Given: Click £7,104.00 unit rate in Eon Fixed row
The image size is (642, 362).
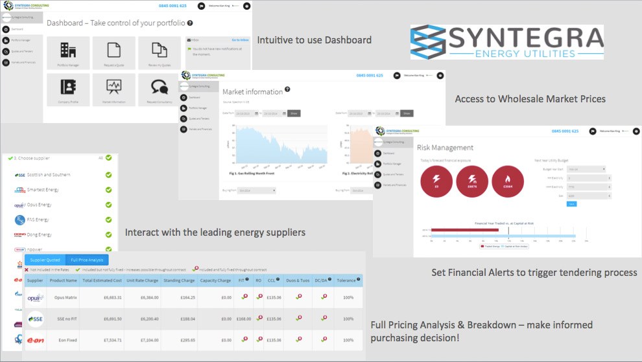Looking at the screenshot, I should (149, 341).
